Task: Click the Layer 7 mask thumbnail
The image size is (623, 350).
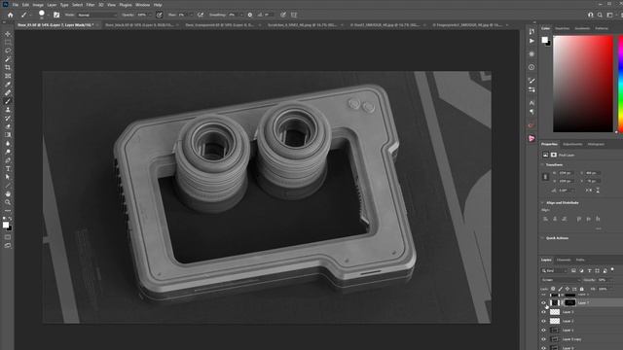Action: pyautogui.click(x=569, y=302)
